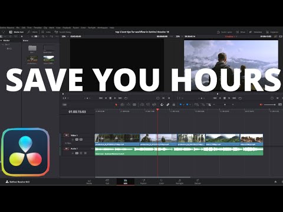Select the mountain landscape clip thumbnail in media pool
283x212 pixels.
pos(48,59)
